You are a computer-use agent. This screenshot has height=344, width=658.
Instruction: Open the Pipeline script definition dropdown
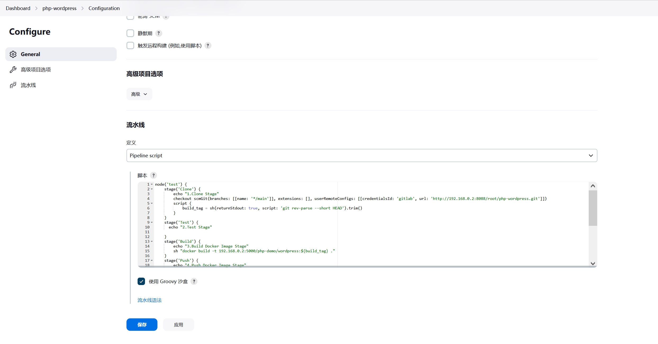point(362,155)
